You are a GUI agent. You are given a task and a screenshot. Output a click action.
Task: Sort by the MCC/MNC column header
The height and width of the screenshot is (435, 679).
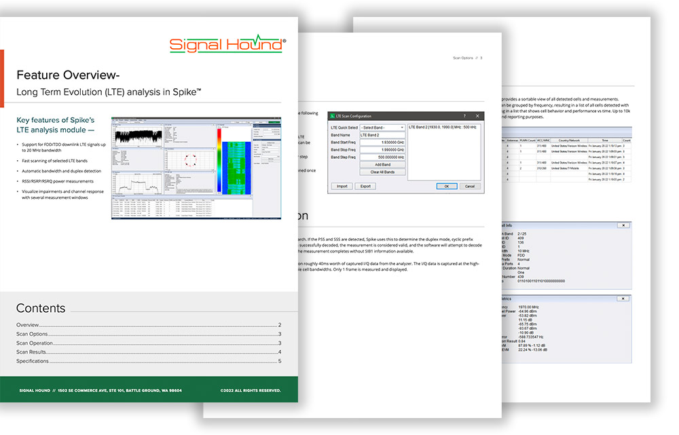point(543,140)
